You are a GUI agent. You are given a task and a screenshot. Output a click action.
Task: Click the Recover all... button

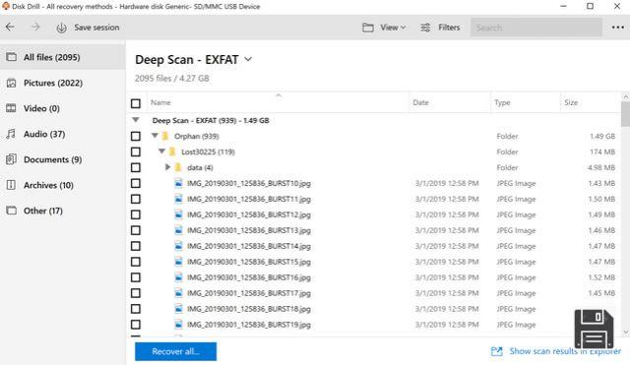pos(175,351)
